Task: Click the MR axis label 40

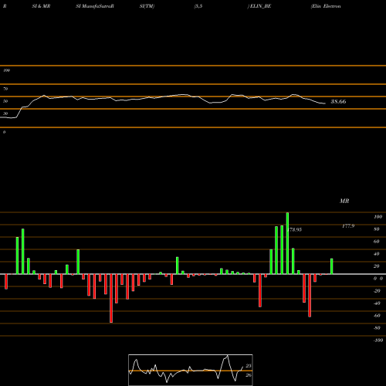Action: coord(377,254)
